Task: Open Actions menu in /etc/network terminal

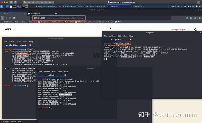Action: point(12,42)
